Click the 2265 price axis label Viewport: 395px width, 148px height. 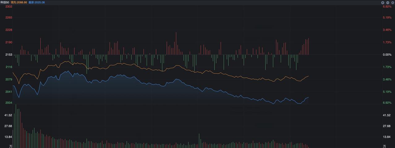(x=9, y=18)
